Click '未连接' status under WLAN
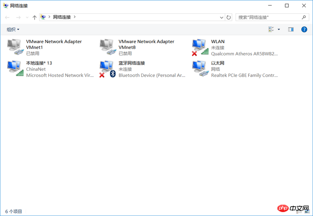Viewport: 313px width, 216px height. click(218, 48)
